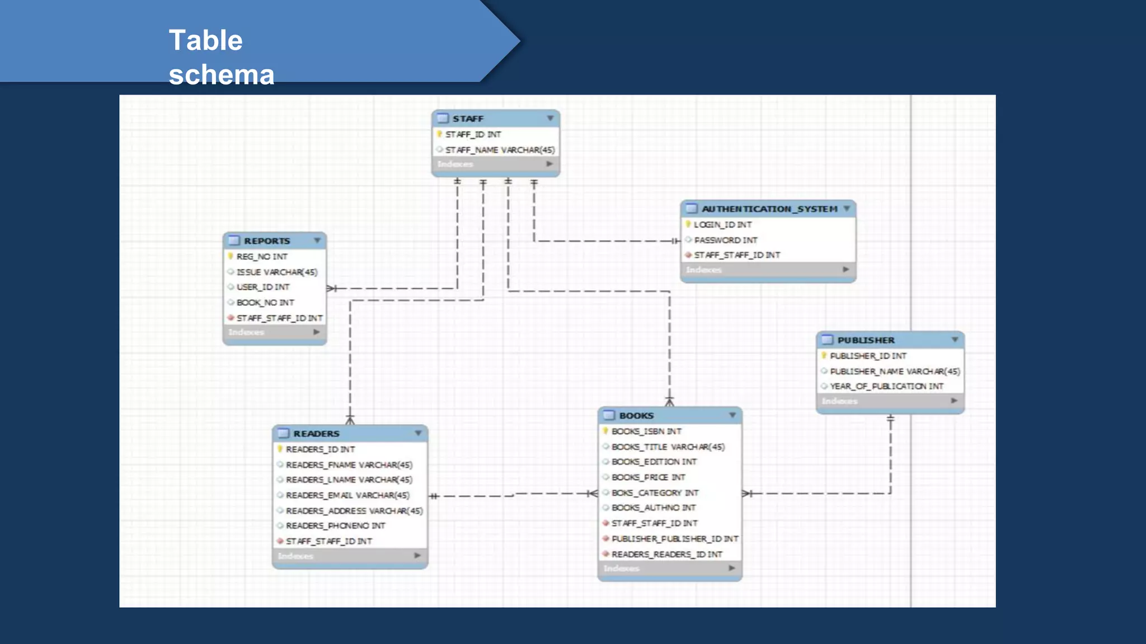This screenshot has width=1146, height=644.
Task: Click the STAFF_ID primary key icon
Action: point(440,134)
